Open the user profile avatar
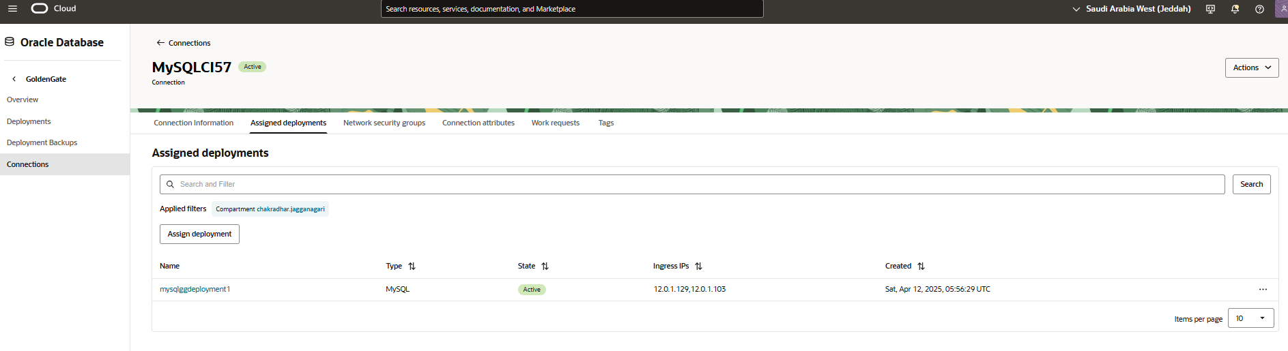The height and width of the screenshot is (351, 1288). tap(1281, 9)
